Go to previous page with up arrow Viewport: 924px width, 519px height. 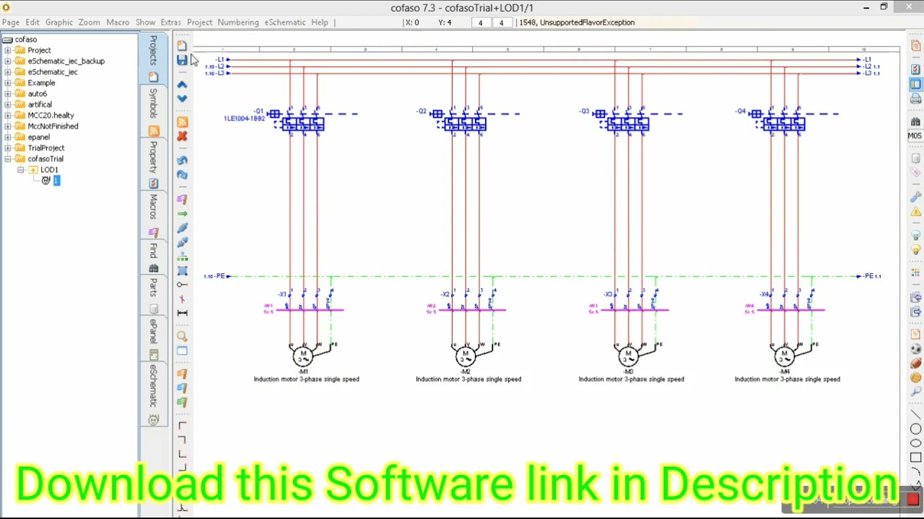[182, 84]
